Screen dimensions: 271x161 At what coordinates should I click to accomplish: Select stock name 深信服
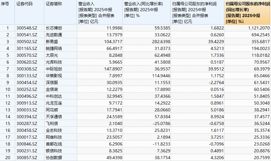click(x=52, y=83)
